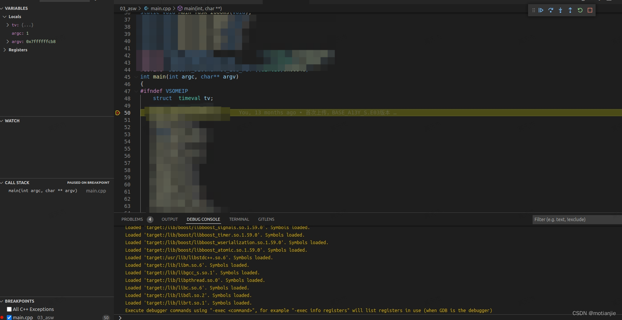Click line number 46 in the gutter

tap(127, 84)
